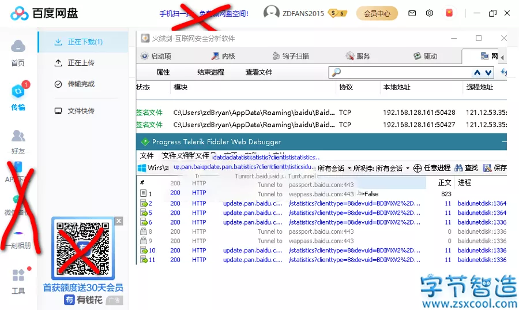This screenshot has width=519, height=310.
Task: Click 属性 in 火绒剑 toolbar
Action: click(163, 72)
